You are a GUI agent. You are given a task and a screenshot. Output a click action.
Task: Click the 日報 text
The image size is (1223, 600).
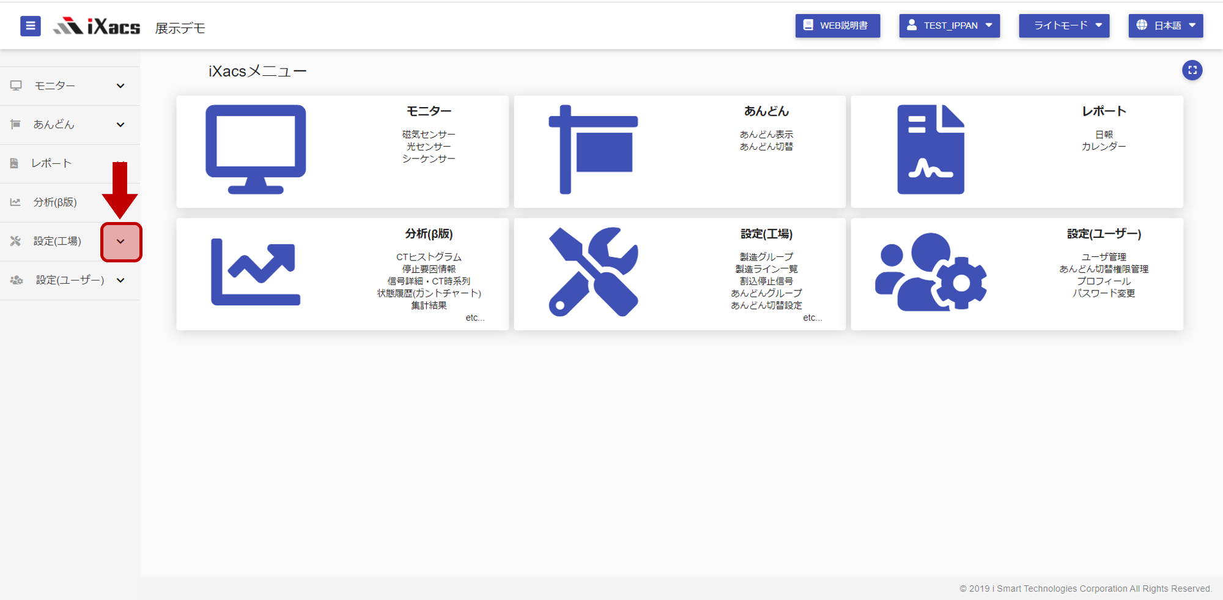coord(1104,135)
